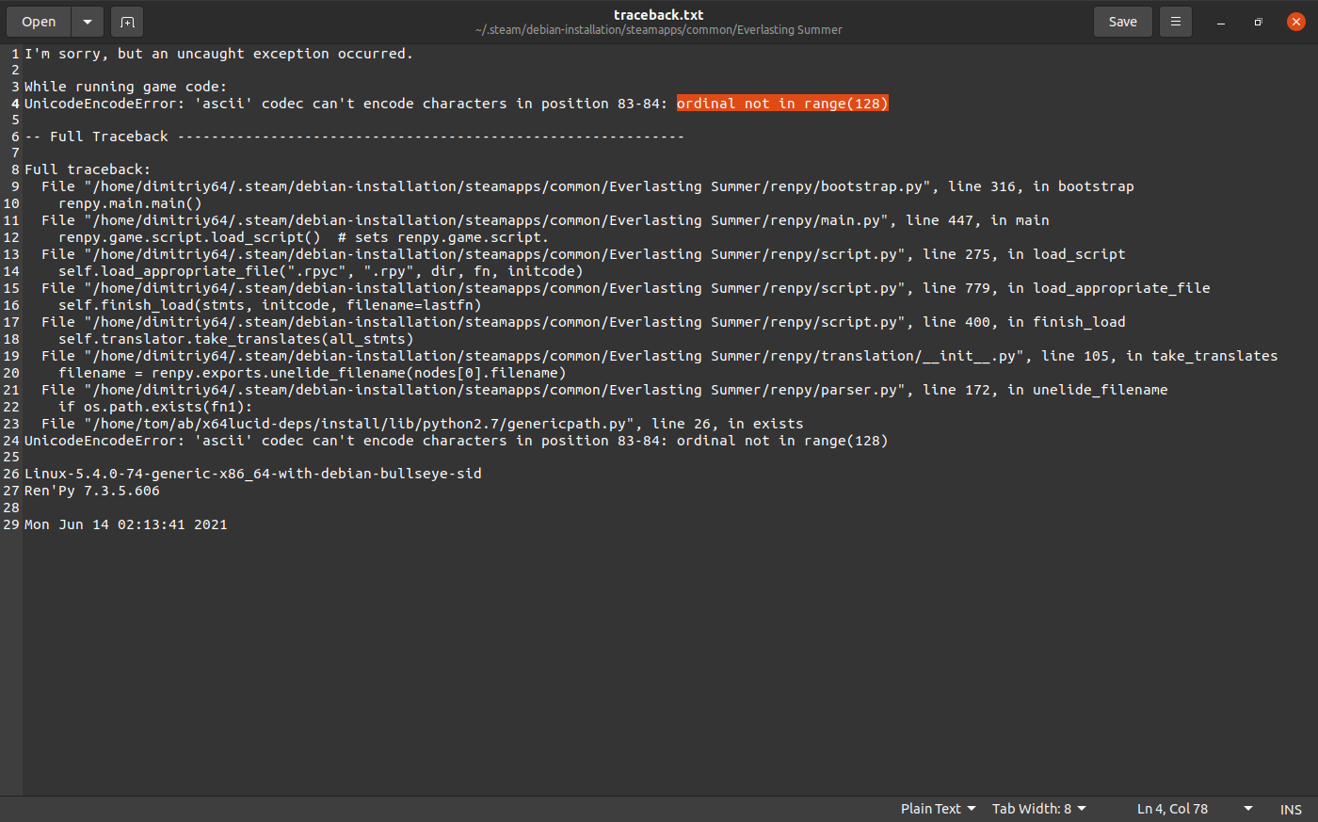1318x822 pixels.
Task: Save the traceback.txt document
Action: (x=1122, y=22)
